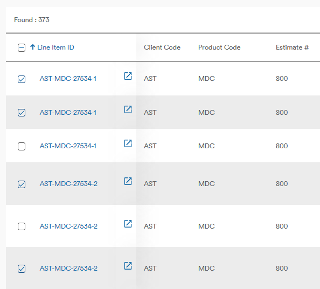The image size is (320, 289).
Task: Check the unticked AST-MDC-27534-2 row checkbox
Action: tap(22, 226)
